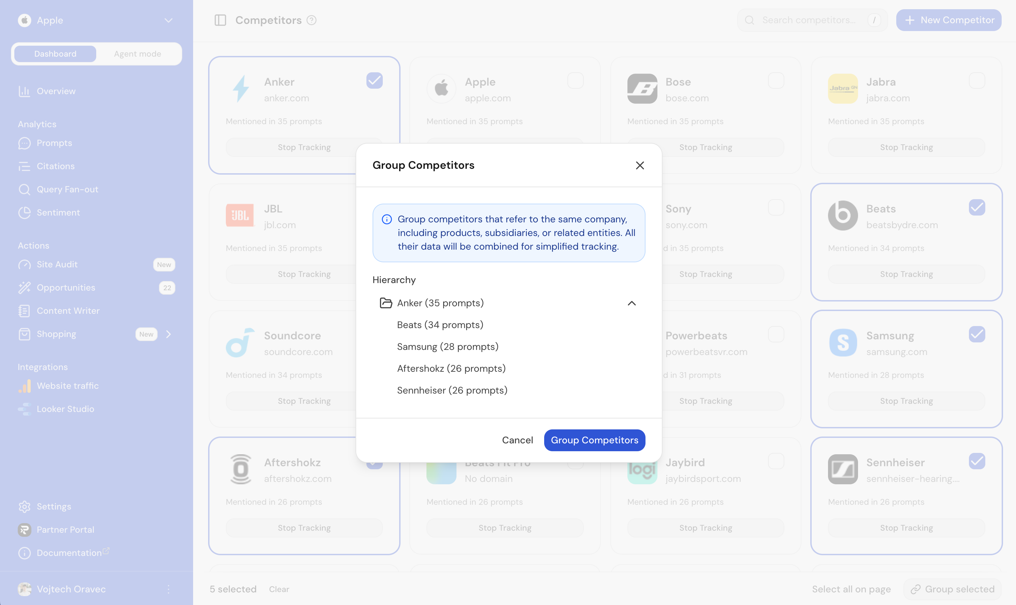Image resolution: width=1016 pixels, height=605 pixels.
Task: Select Aftershokz (26 prompts) in hierarchy
Action: [x=451, y=368]
